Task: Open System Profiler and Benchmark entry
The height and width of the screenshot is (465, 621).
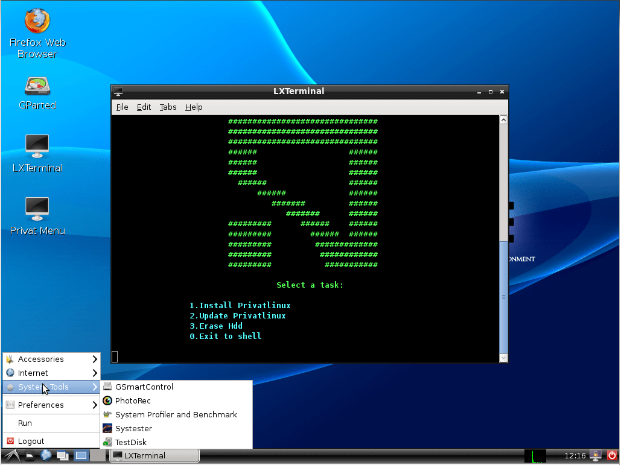Action: pyautogui.click(x=177, y=414)
